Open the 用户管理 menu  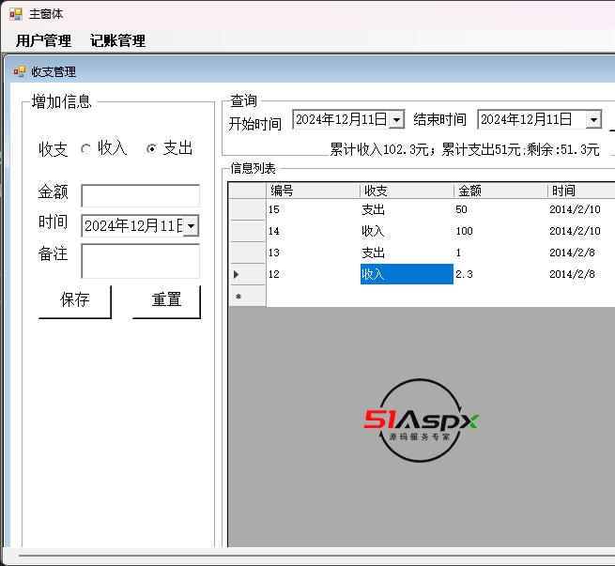coord(43,40)
